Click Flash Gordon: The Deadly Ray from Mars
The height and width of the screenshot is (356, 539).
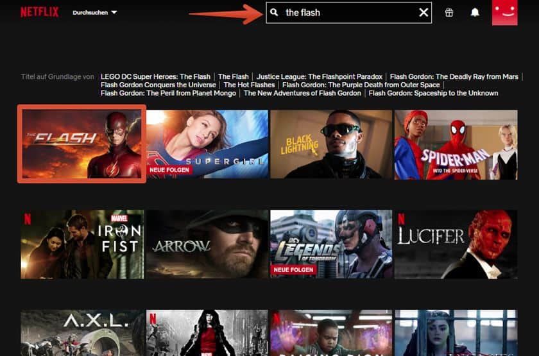click(x=454, y=76)
